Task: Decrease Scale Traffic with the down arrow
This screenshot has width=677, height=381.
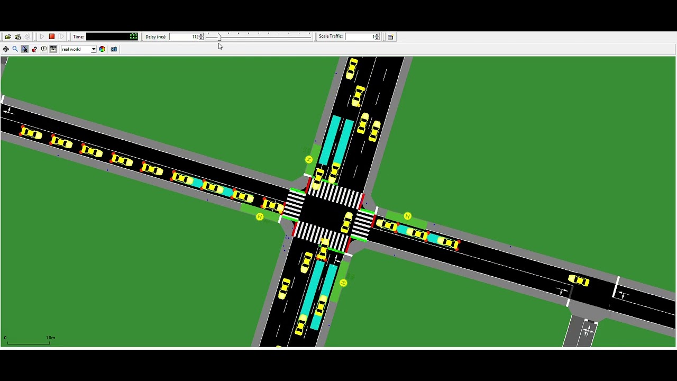Action: (x=376, y=39)
